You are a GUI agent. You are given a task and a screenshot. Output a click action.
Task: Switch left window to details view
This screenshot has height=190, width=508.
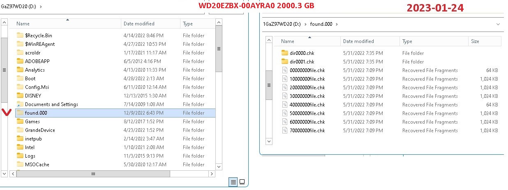click(x=233, y=182)
